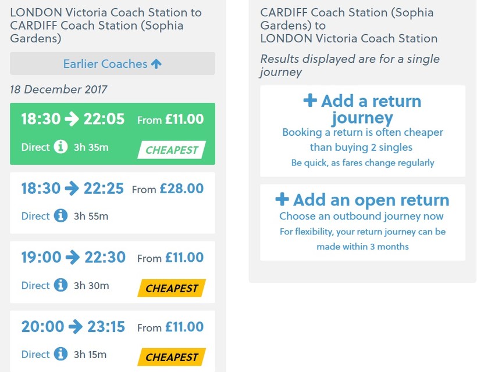
Task: Open info icon for 3h 55m journey
Action: pyautogui.click(x=60, y=216)
